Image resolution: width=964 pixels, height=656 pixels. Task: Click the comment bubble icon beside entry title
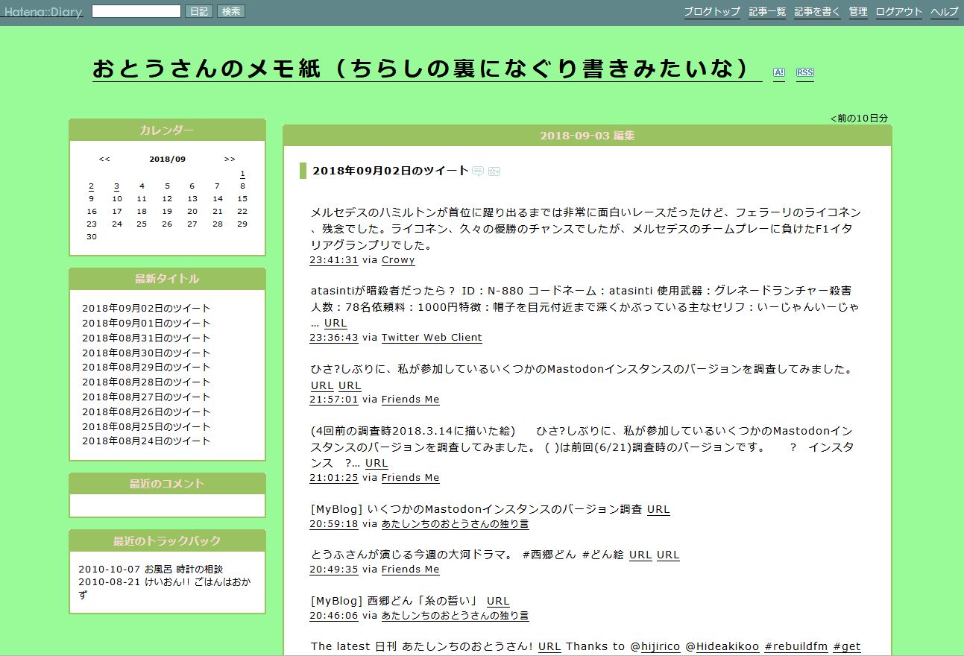coord(478,171)
